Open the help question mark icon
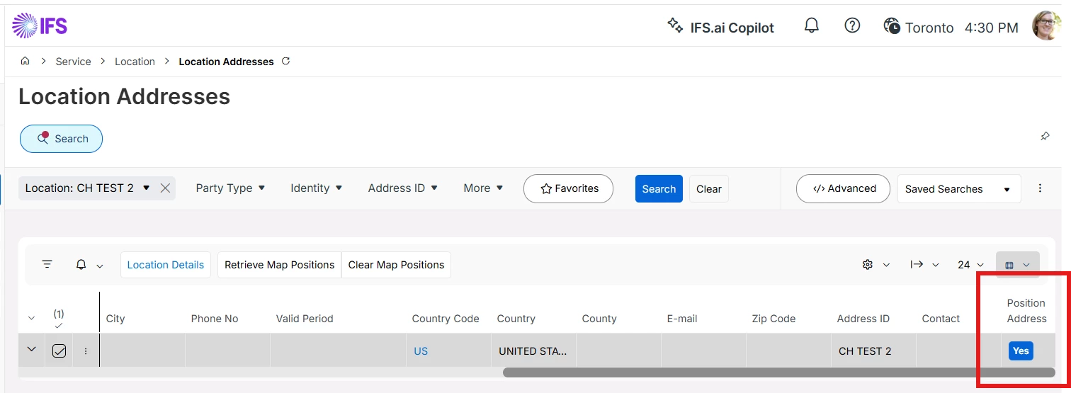The height and width of the screenshot is (393, 1071). 852,26
